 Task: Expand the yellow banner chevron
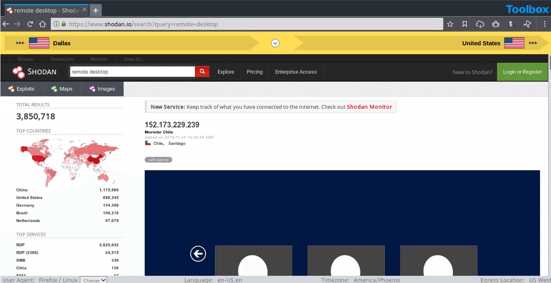[x=275, y=43]
